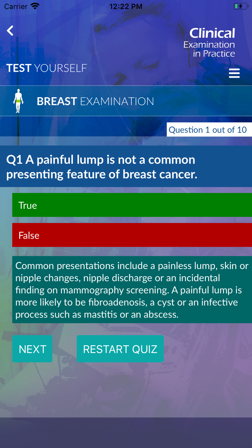Tap the Question 1 out of 10 progress indicator
Screen dimensions: 252x448
(209, 129)
